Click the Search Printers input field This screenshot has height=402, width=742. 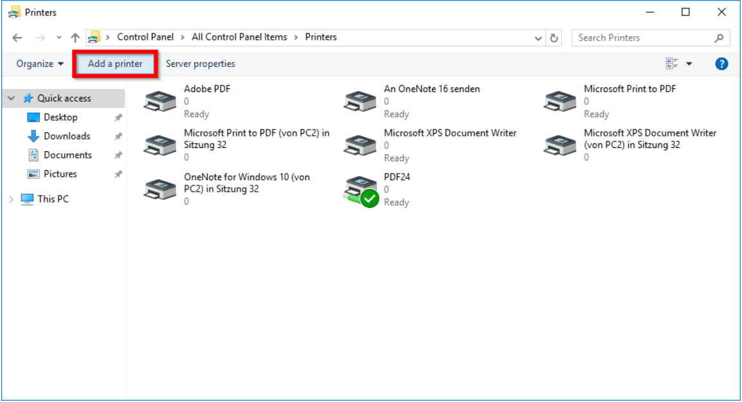643,38
